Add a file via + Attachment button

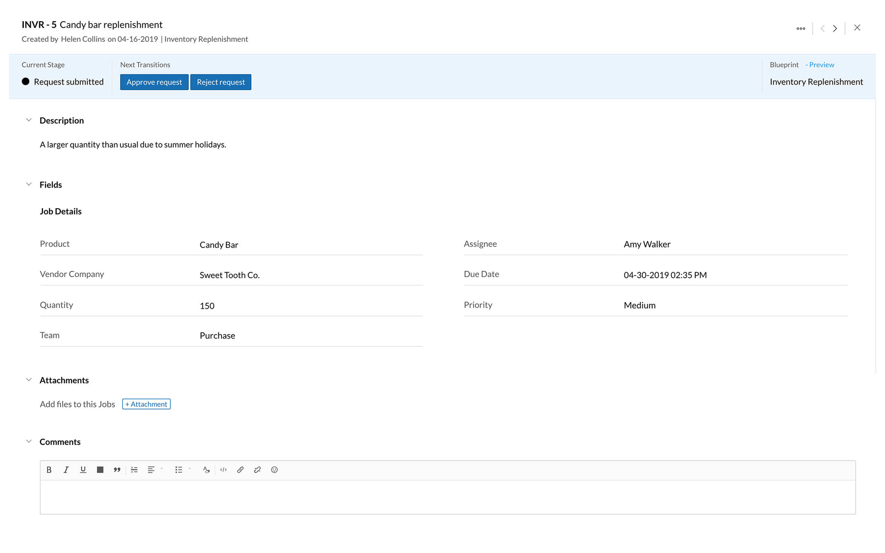coord(146,404)
